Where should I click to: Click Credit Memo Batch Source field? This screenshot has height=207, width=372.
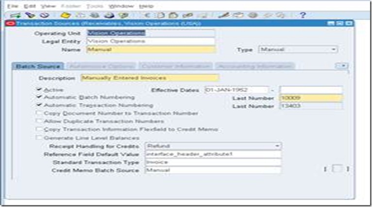[213, 170]
